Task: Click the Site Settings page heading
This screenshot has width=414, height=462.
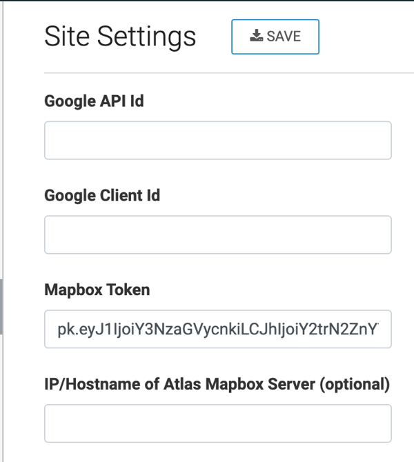Action: [120, 37]
